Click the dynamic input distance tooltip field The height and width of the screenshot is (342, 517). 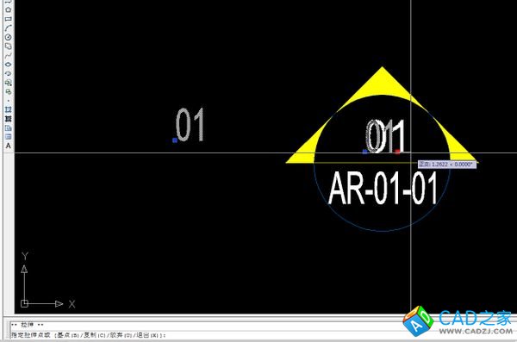[x=447, y=164]
